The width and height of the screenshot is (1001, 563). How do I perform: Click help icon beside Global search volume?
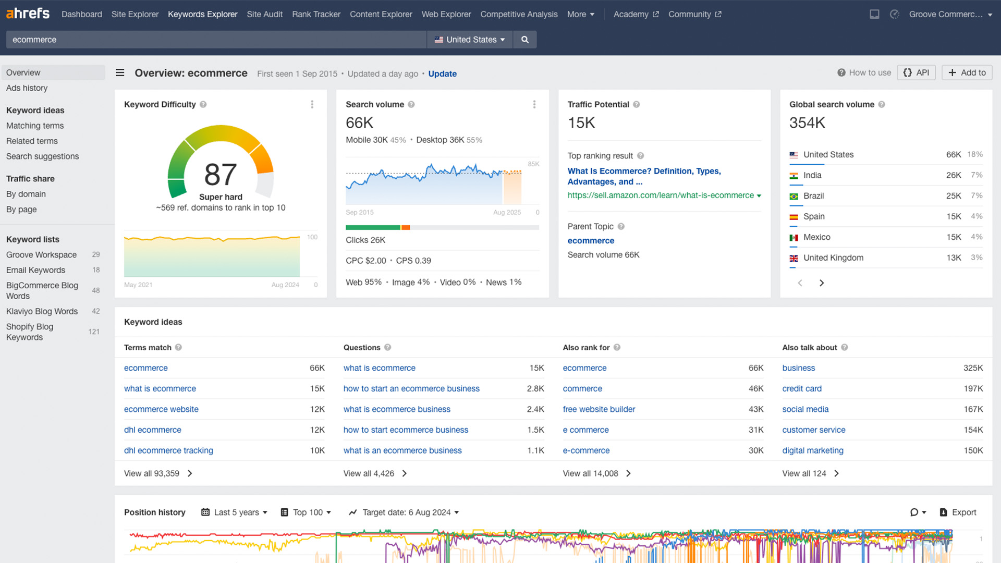tap(882, 104)
